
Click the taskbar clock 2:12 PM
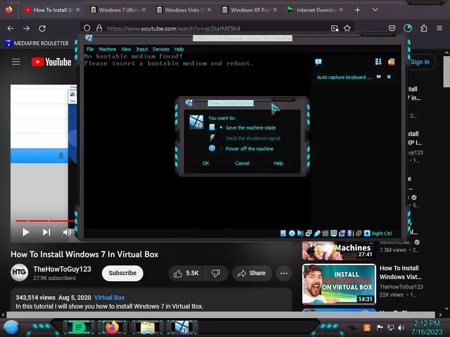tap(426, 323)
